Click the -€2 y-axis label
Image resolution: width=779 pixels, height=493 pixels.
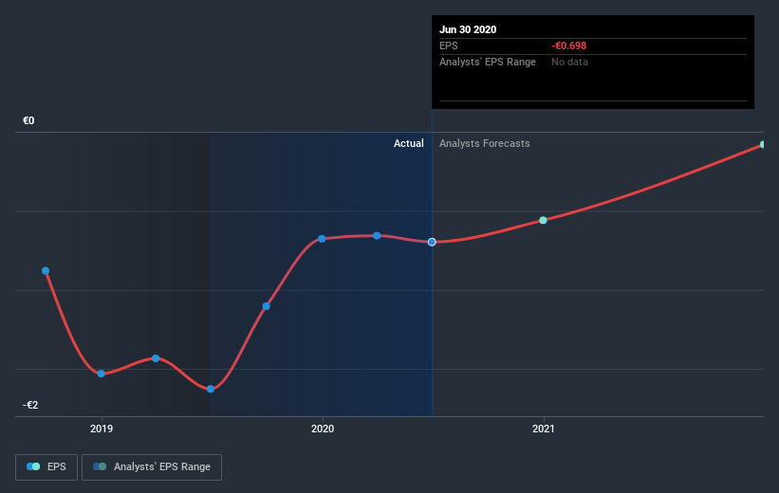pos(30,405)
